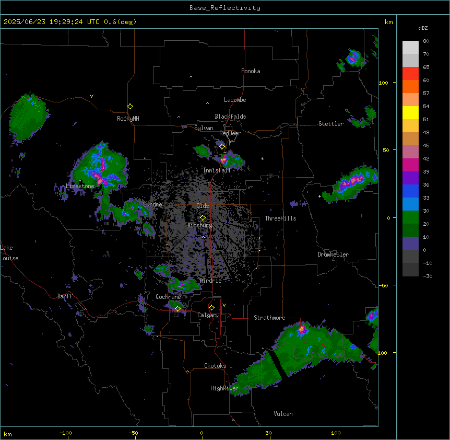Click the storm cell core east of Strathmore
Image resolution: width=450 pixels, height=440 pixels.
tap(302, 330)
